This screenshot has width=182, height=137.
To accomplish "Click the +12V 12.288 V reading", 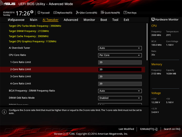I will click(156, 102).
